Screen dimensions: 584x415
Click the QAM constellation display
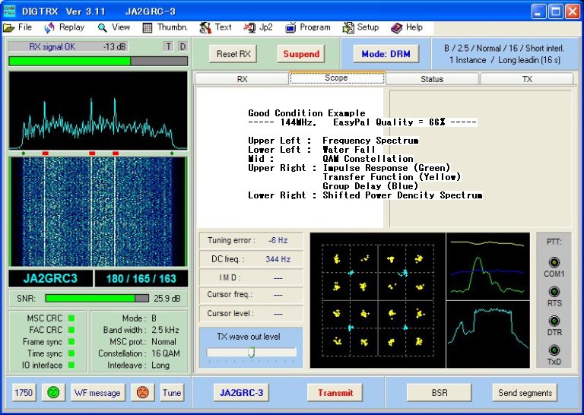tap(378, 300)
